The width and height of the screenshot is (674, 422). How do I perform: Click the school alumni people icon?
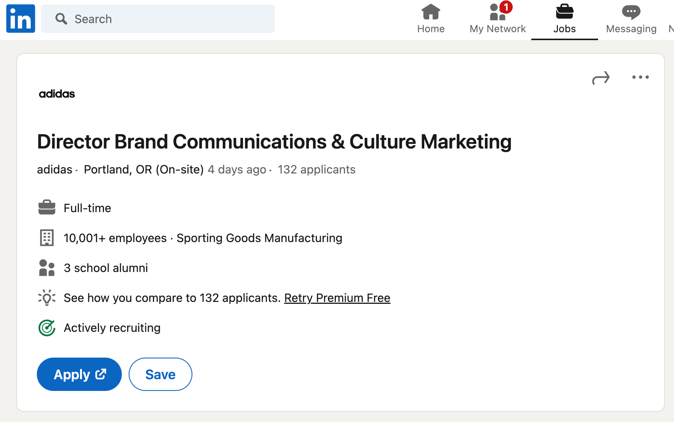47,268
